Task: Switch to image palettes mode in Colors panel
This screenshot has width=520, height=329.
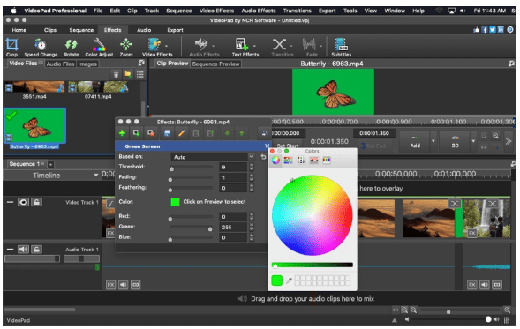Action: (313, 161)
